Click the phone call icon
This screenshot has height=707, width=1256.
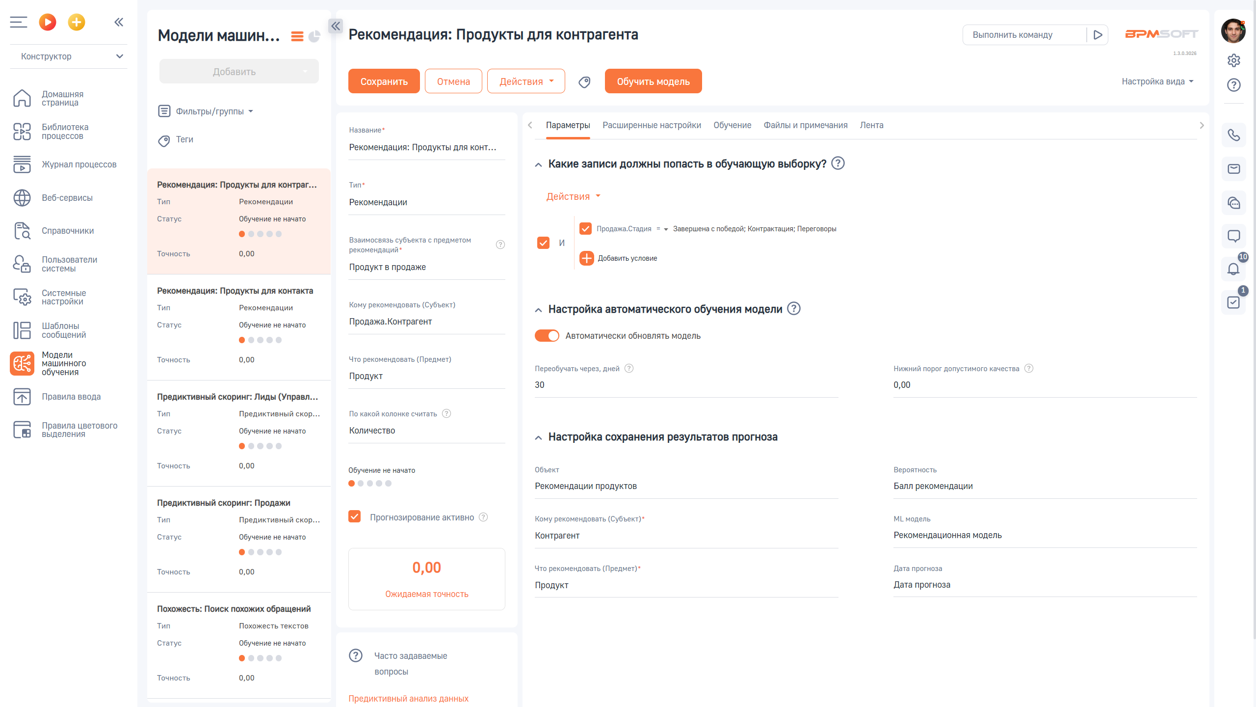pos(1233,135)
